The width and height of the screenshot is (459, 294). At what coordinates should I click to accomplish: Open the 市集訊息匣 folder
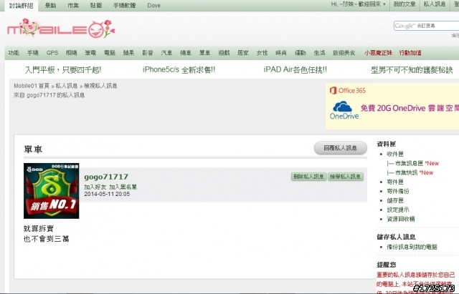[409, 163]
